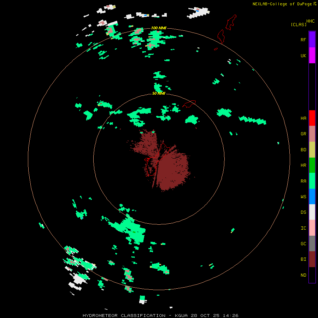Click the RA light green swatch
Screen dimensions: 318x318
click(312, 181)
